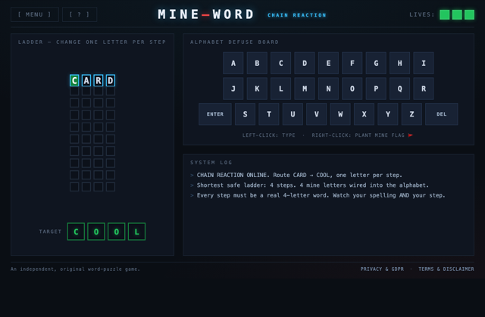Click 'Every step must be a real' log line
The width and height of the screenshot is (485, 317).
(x=321, y=195)
